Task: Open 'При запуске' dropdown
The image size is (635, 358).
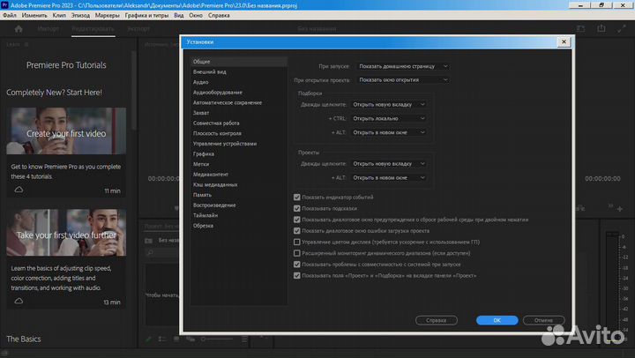Action: 403,66
